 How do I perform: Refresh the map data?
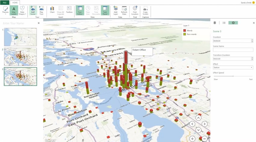[x=124, y=10]
